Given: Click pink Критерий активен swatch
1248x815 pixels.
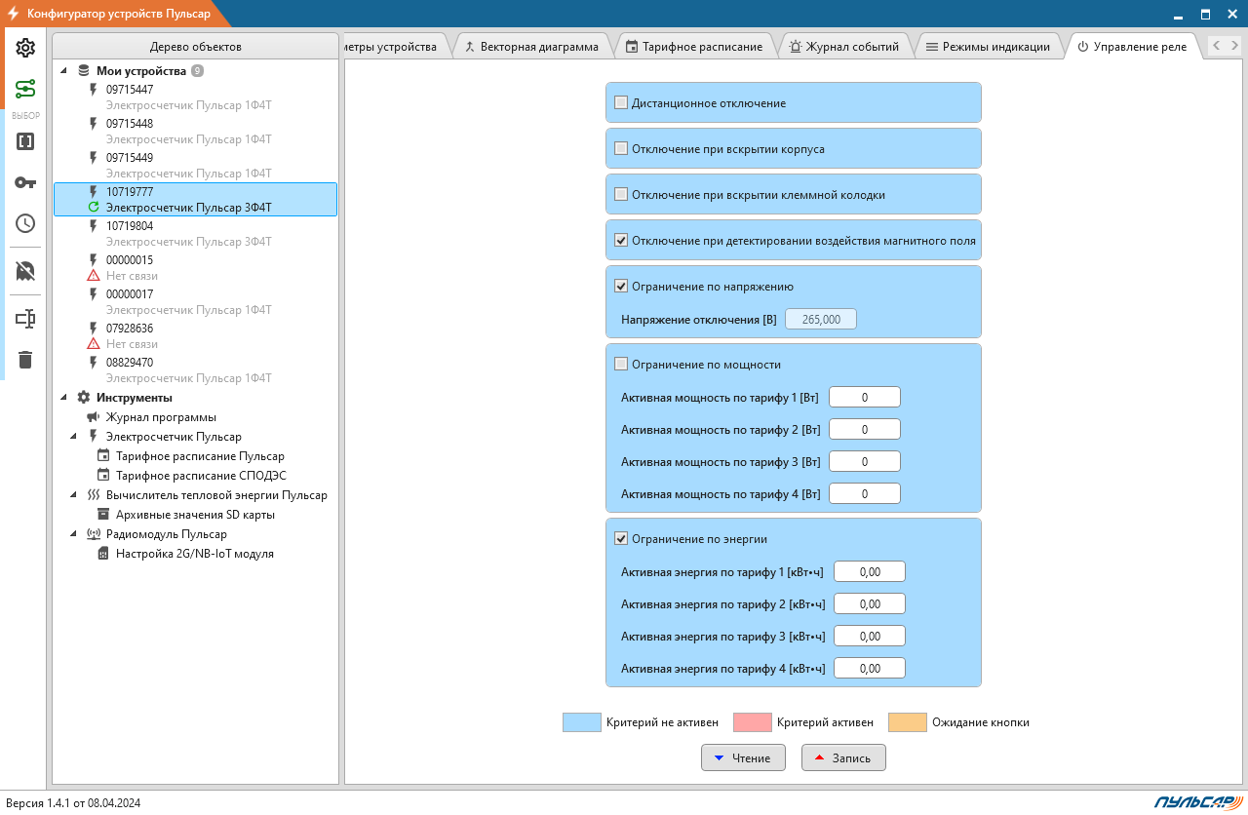Looking at the screenshot, I should click(x=753, y=722).
